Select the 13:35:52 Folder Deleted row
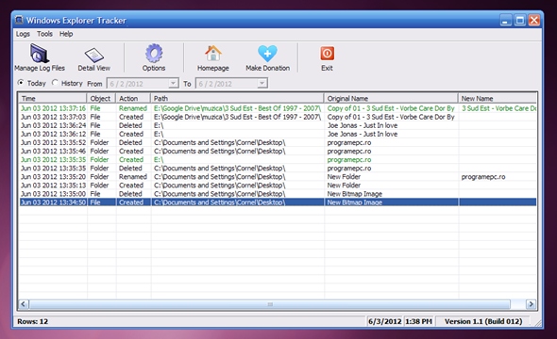557x339 pixels. (278, 142)
